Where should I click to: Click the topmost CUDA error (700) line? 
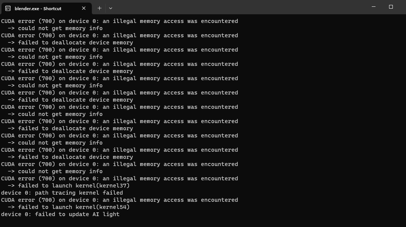(119, 21)
